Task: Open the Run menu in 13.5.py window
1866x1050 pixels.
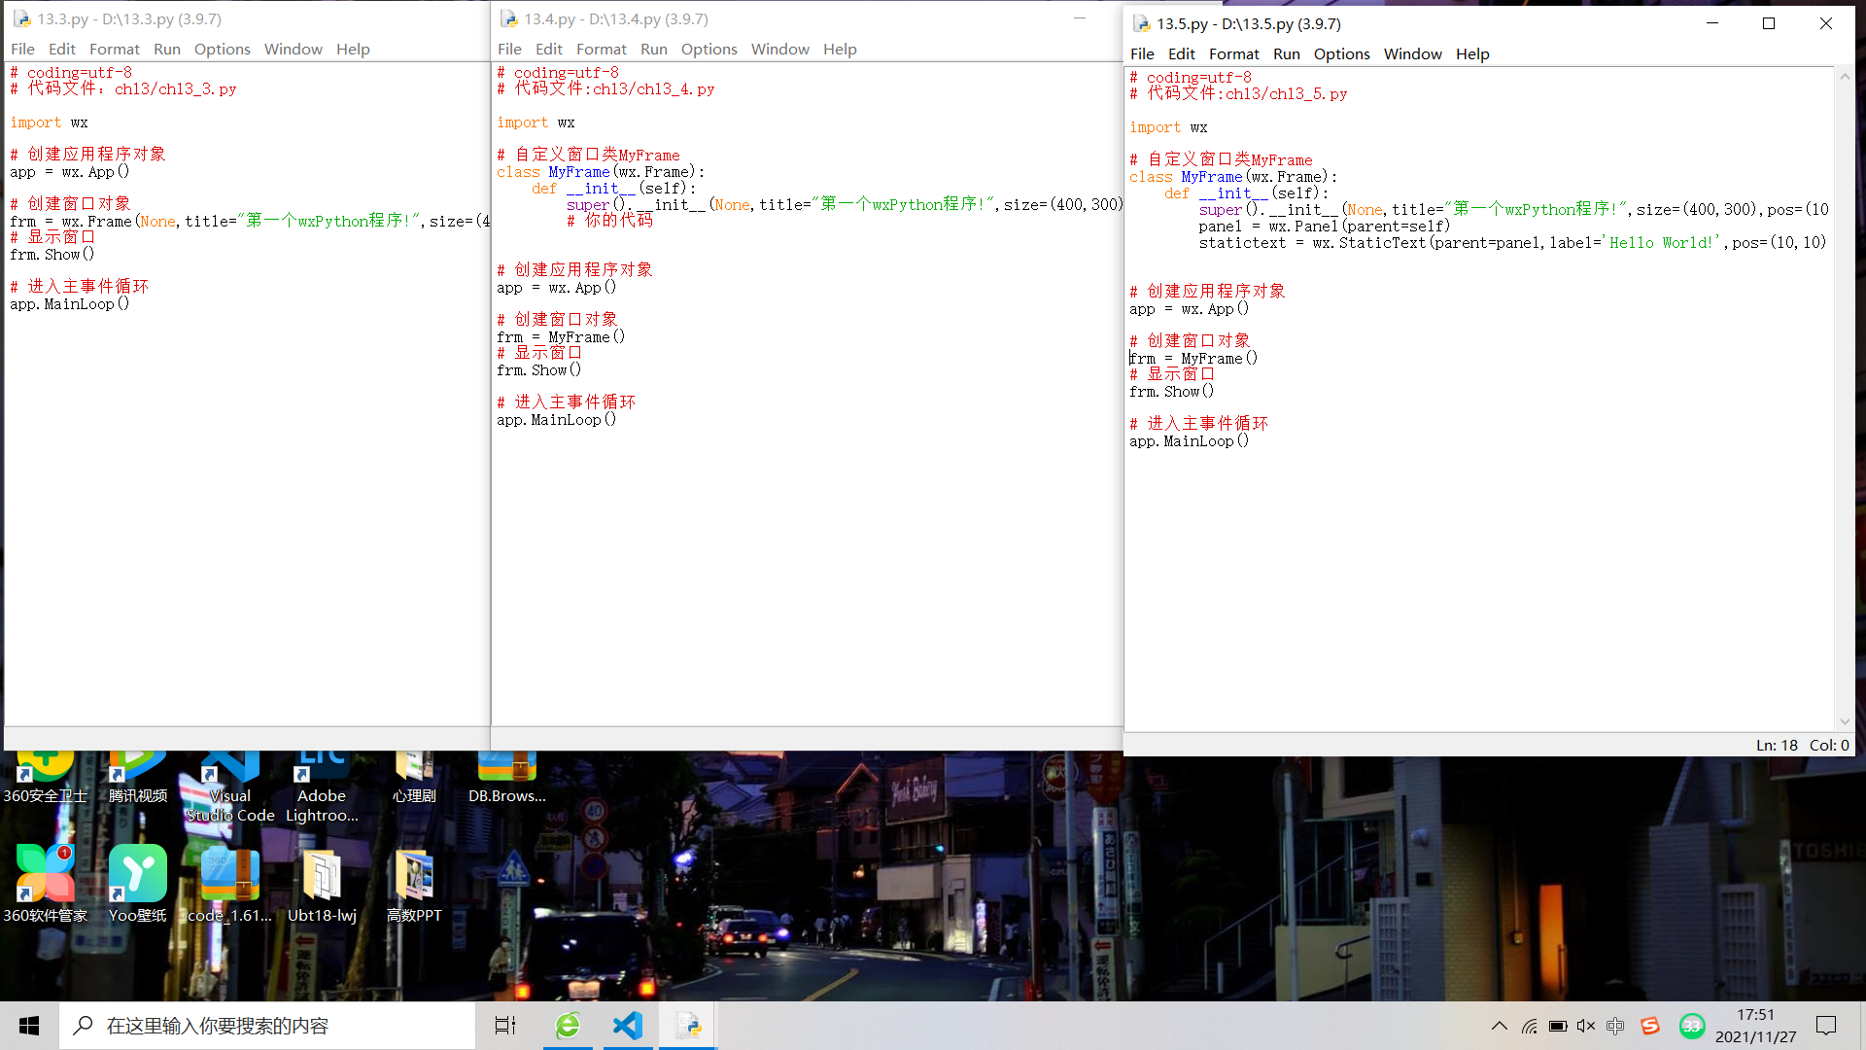Action: pos(1286,54)
